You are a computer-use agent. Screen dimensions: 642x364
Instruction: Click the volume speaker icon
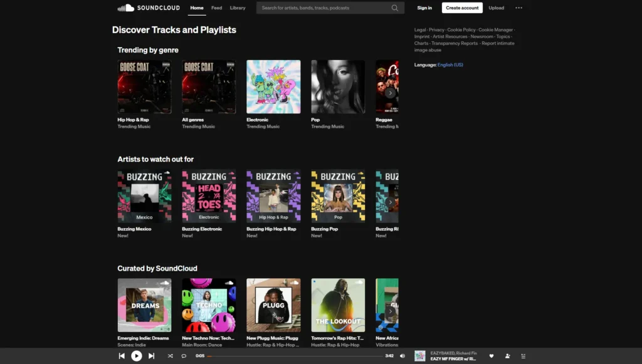(403, 356)
